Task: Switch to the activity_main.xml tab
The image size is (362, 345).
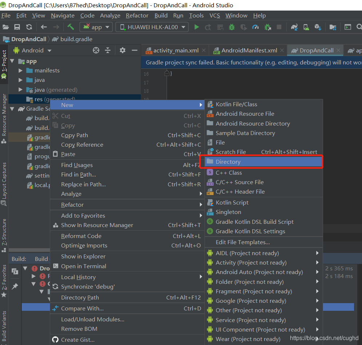Action: tap(176, 50)
